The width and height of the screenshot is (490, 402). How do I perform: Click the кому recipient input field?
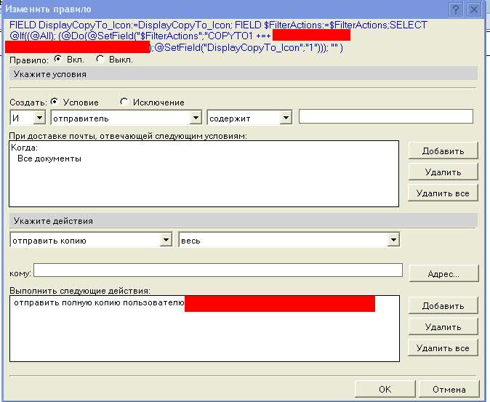[217, 270]
